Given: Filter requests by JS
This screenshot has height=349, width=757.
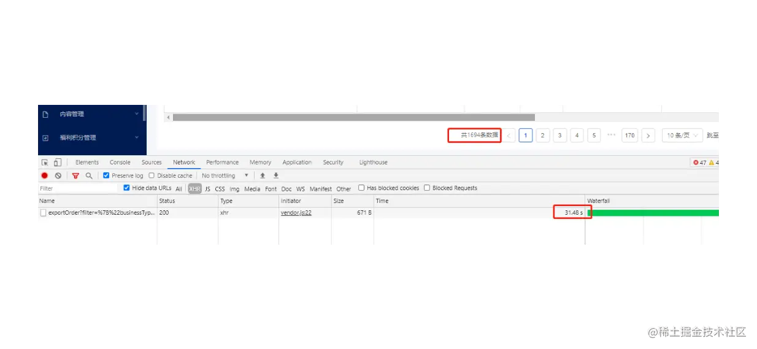Looking at the screenshot, I should point(207,189).
